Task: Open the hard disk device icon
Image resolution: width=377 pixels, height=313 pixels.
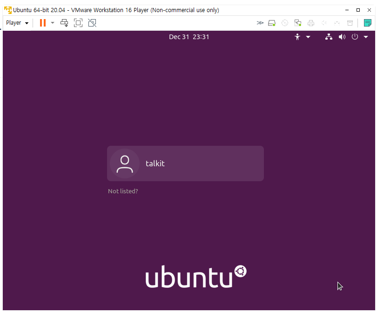Action: [272, 23]
